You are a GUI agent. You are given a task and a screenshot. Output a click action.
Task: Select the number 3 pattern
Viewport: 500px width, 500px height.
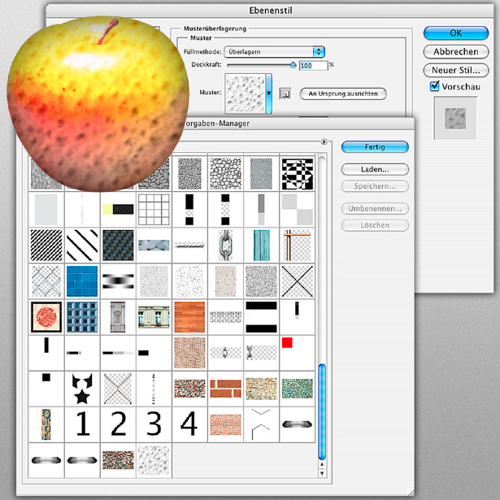(x=154, y=424)
